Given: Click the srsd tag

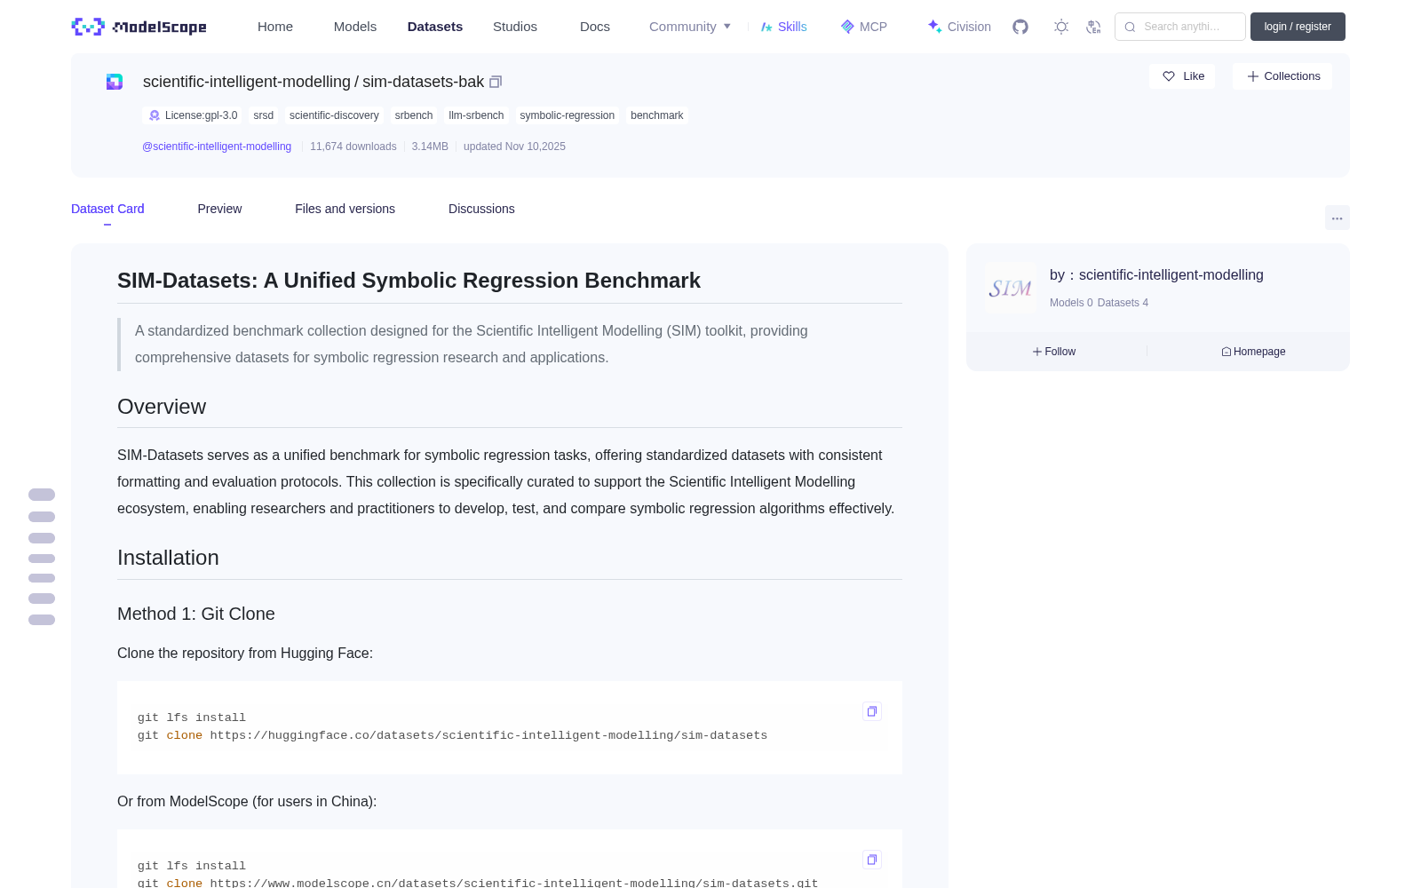Looking at the screenshot, I should tap(264, 115).
